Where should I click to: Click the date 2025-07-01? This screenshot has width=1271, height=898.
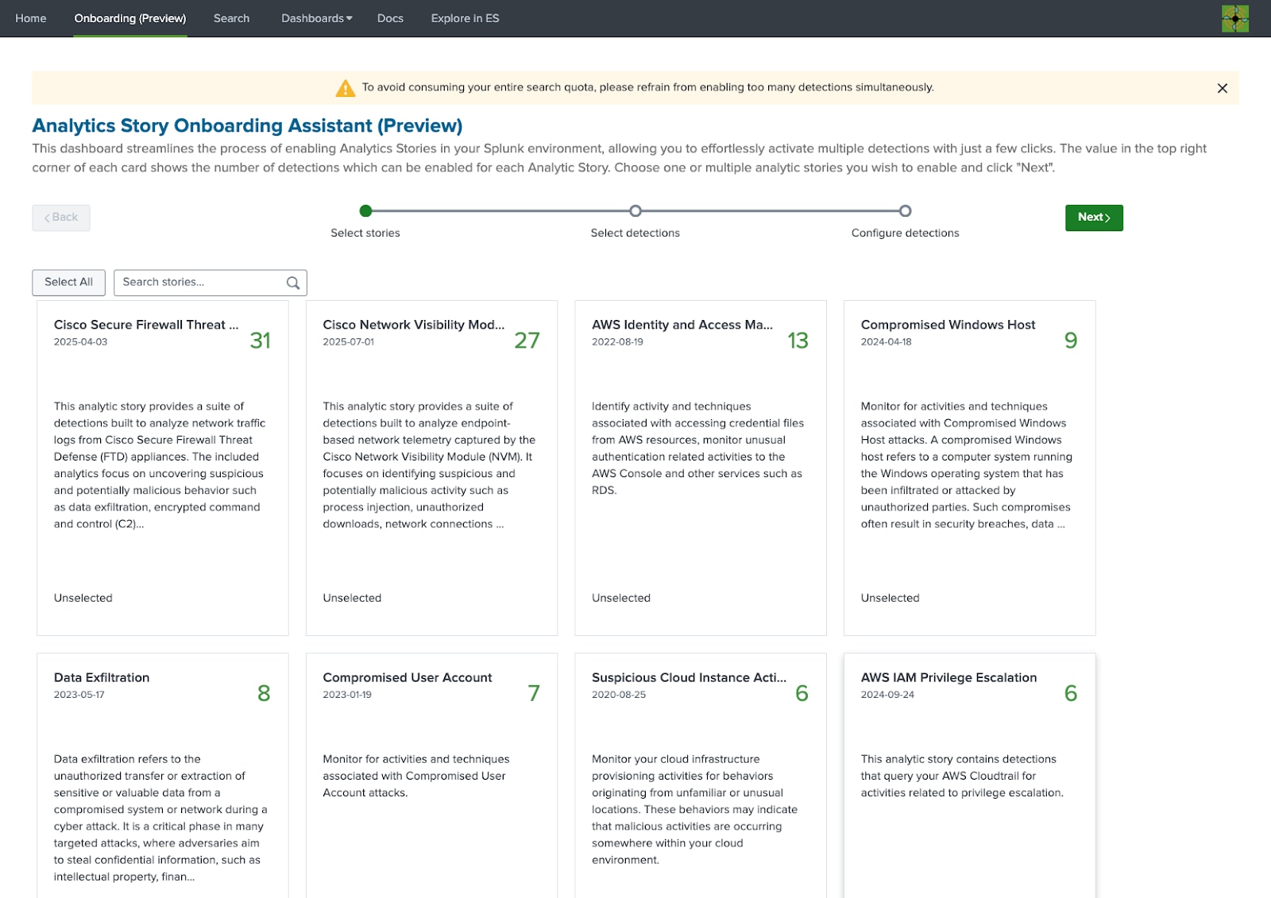click(348, 342)
